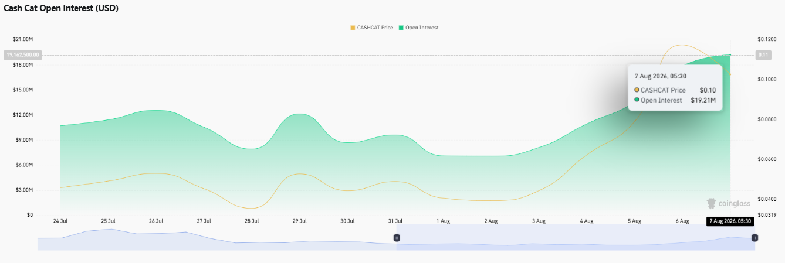Click the $0.1000 price axis label
This screenshot has height=263, width=785.
[x=767, y=79]
